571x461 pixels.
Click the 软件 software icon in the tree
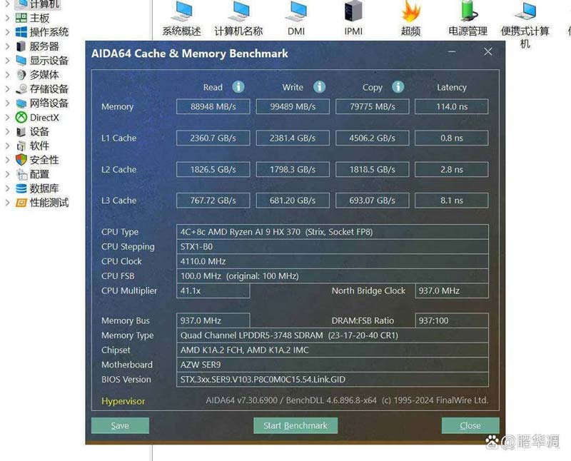pyautogui.click(x=21, y=146)
